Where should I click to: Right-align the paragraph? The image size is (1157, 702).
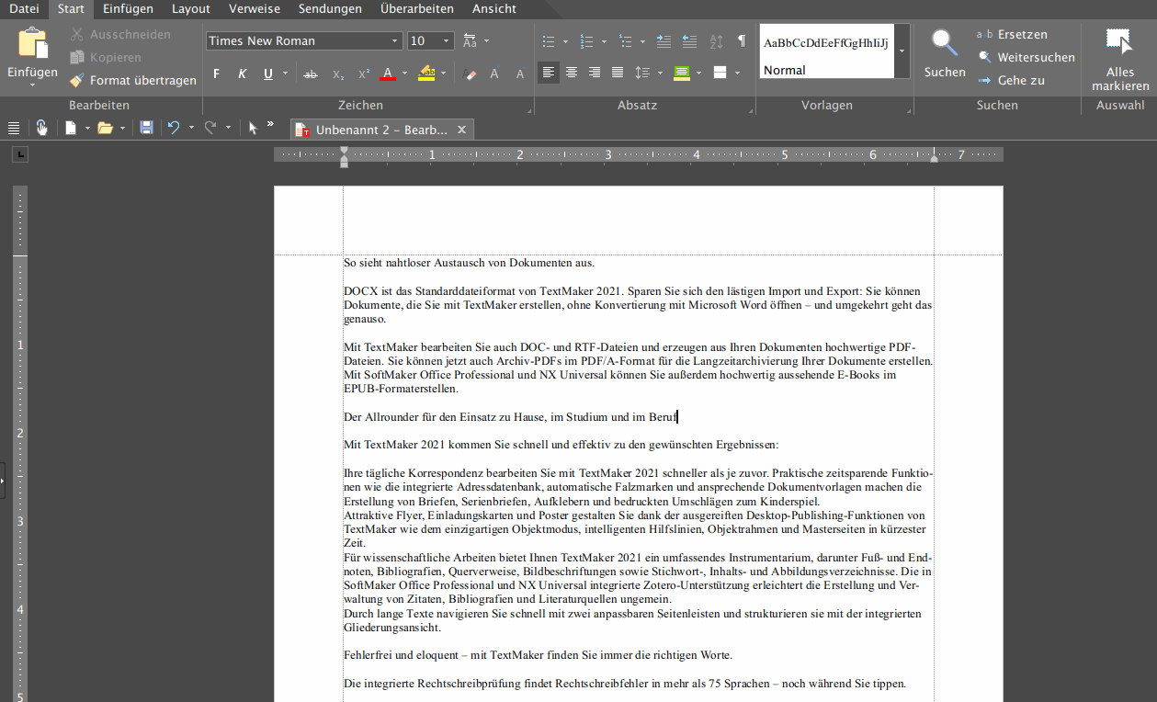click(595, 73)
